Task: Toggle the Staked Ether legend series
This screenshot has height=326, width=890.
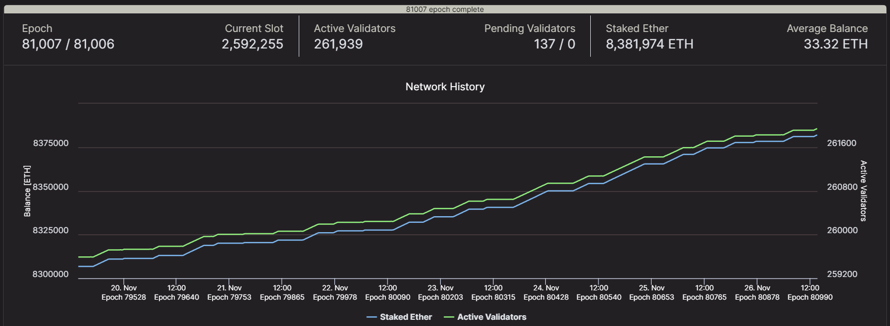Action: (x=406, y=317)
